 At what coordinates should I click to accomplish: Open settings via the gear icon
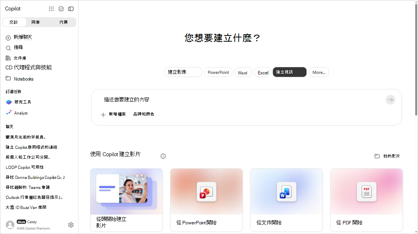pos(71,225)
